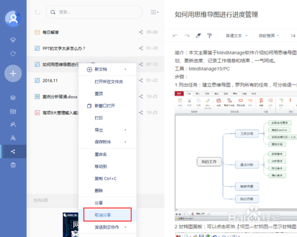Click into the search input field

click(94, 12)
